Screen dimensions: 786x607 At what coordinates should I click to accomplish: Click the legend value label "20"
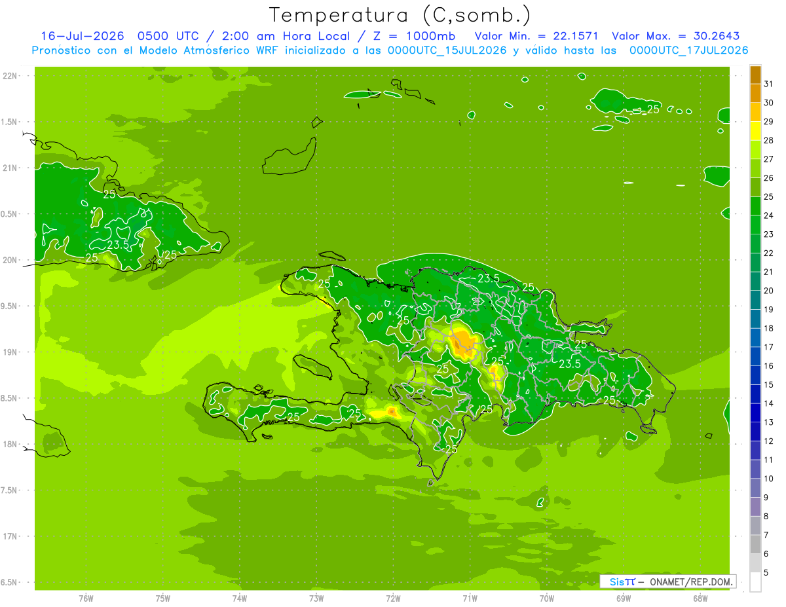(x=769, y=291)
